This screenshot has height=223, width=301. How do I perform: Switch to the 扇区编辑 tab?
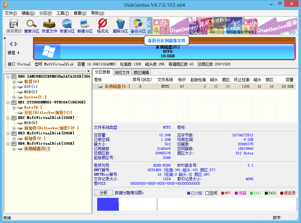click(x=141, y=73)
